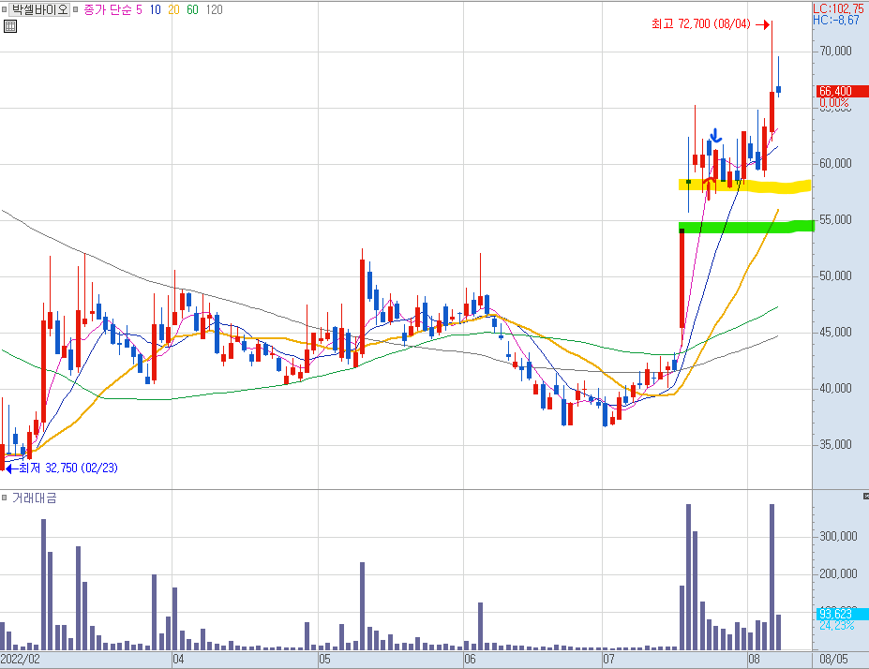
Task: Close the 거래대금 volume panel
Action: coord(865,496)
